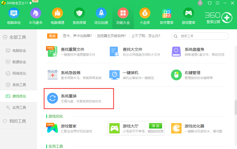The height and width of the screenshot is (149, 237).
Task: Launch 查找重复文件 tool icon
Action: coord(52,52)
